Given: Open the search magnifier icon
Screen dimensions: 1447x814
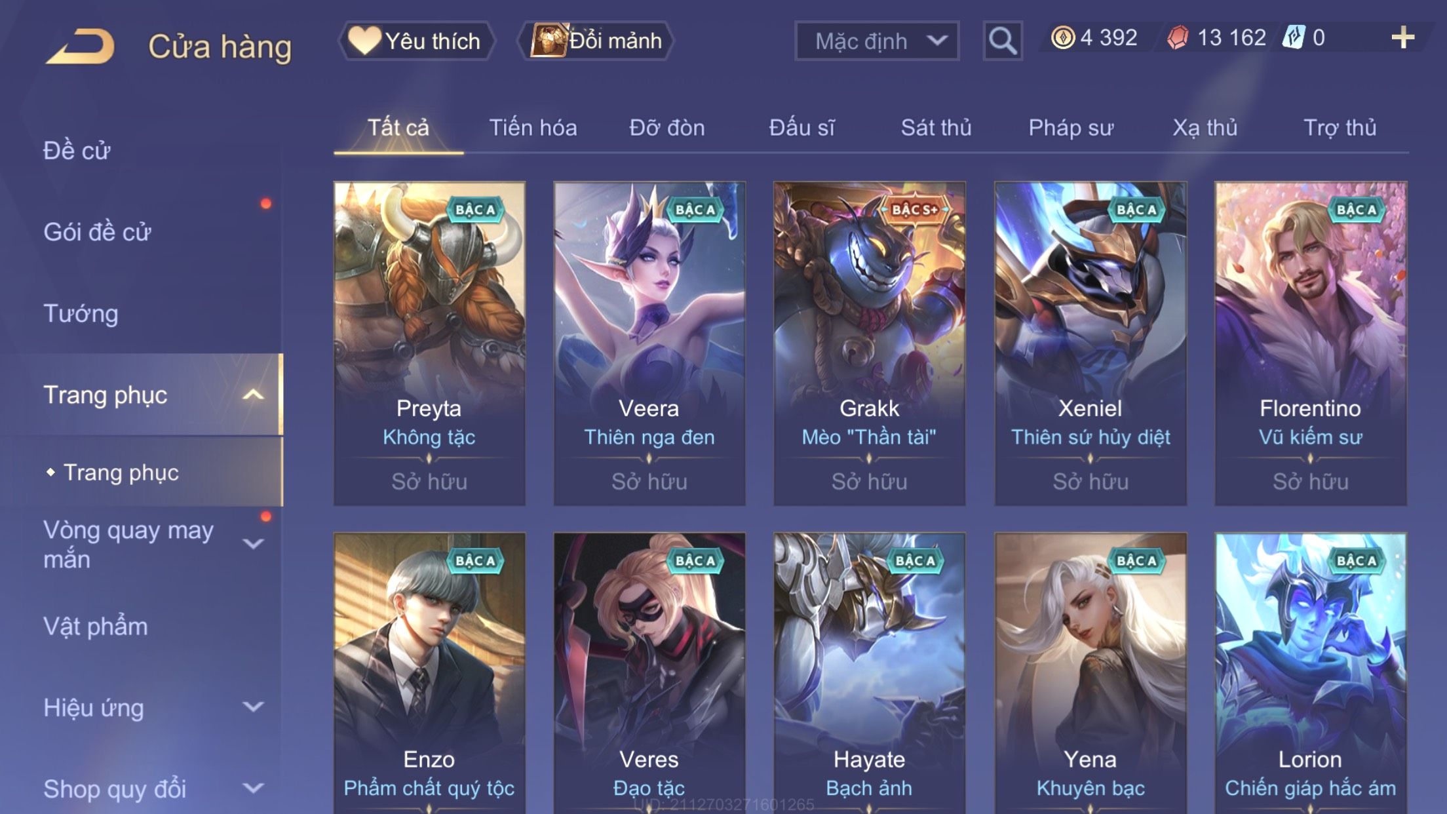Looking at the screenshot, I should [x=1002, y=41].
